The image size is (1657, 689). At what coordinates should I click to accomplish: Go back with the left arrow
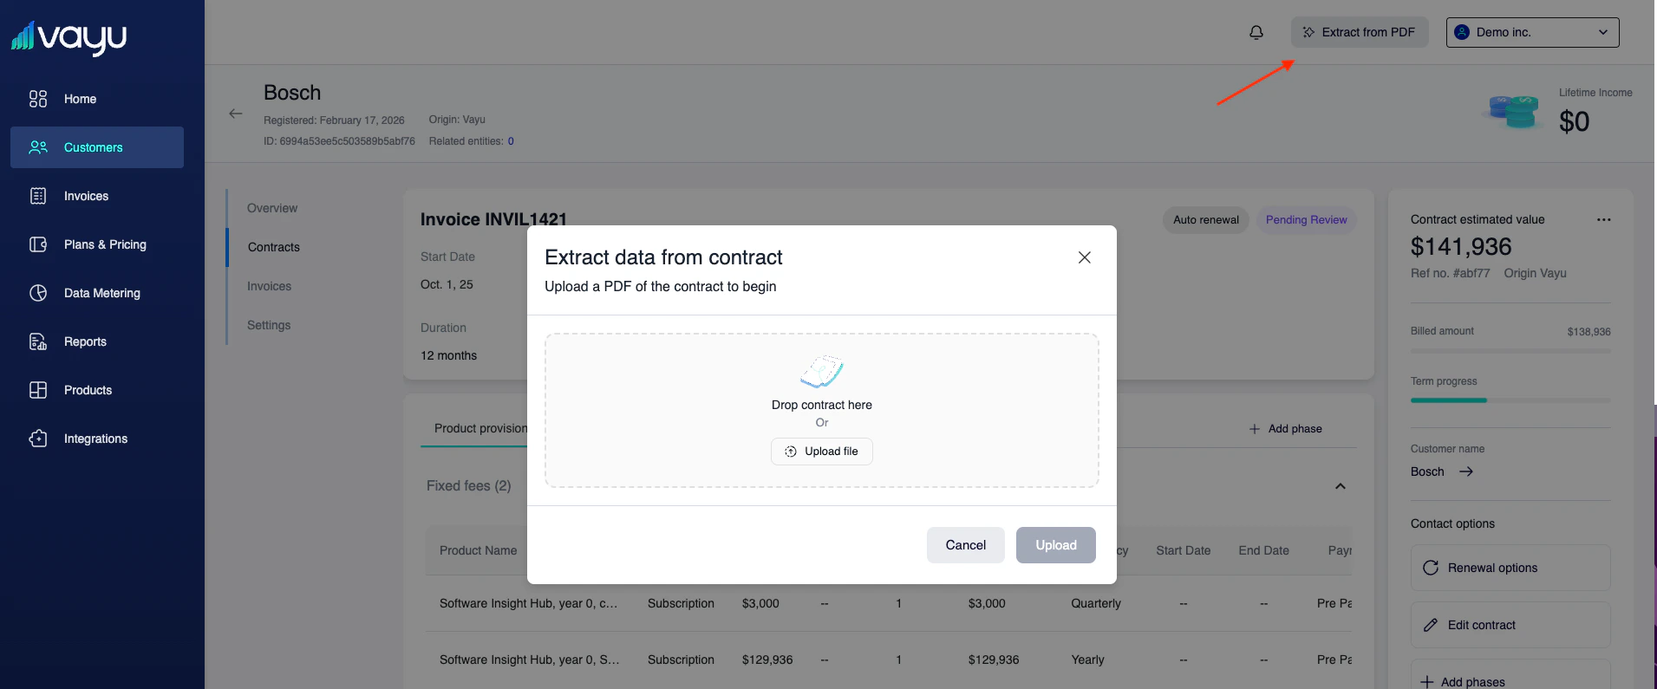[236, 114]
